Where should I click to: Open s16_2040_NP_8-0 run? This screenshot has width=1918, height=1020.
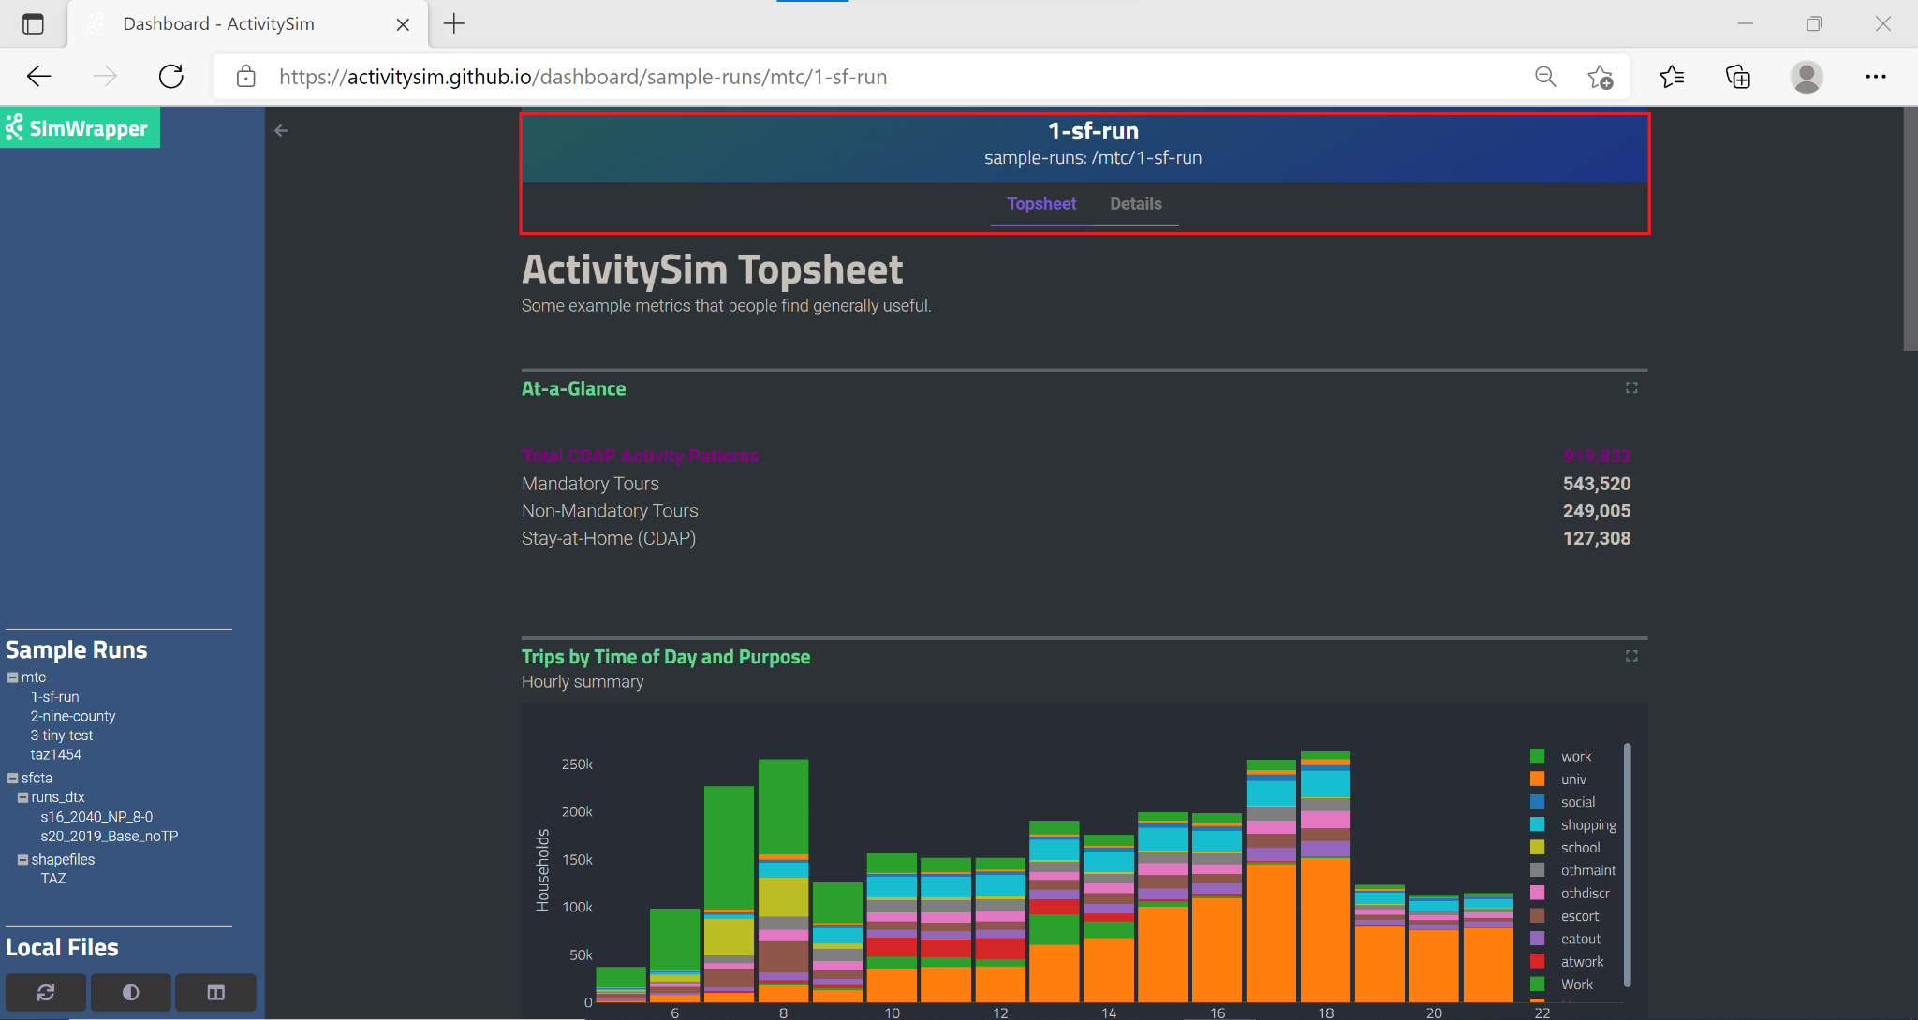(x=96, y=817)
